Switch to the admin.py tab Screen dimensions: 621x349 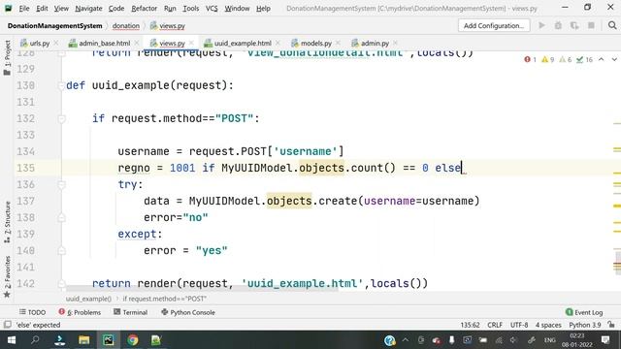375,43
